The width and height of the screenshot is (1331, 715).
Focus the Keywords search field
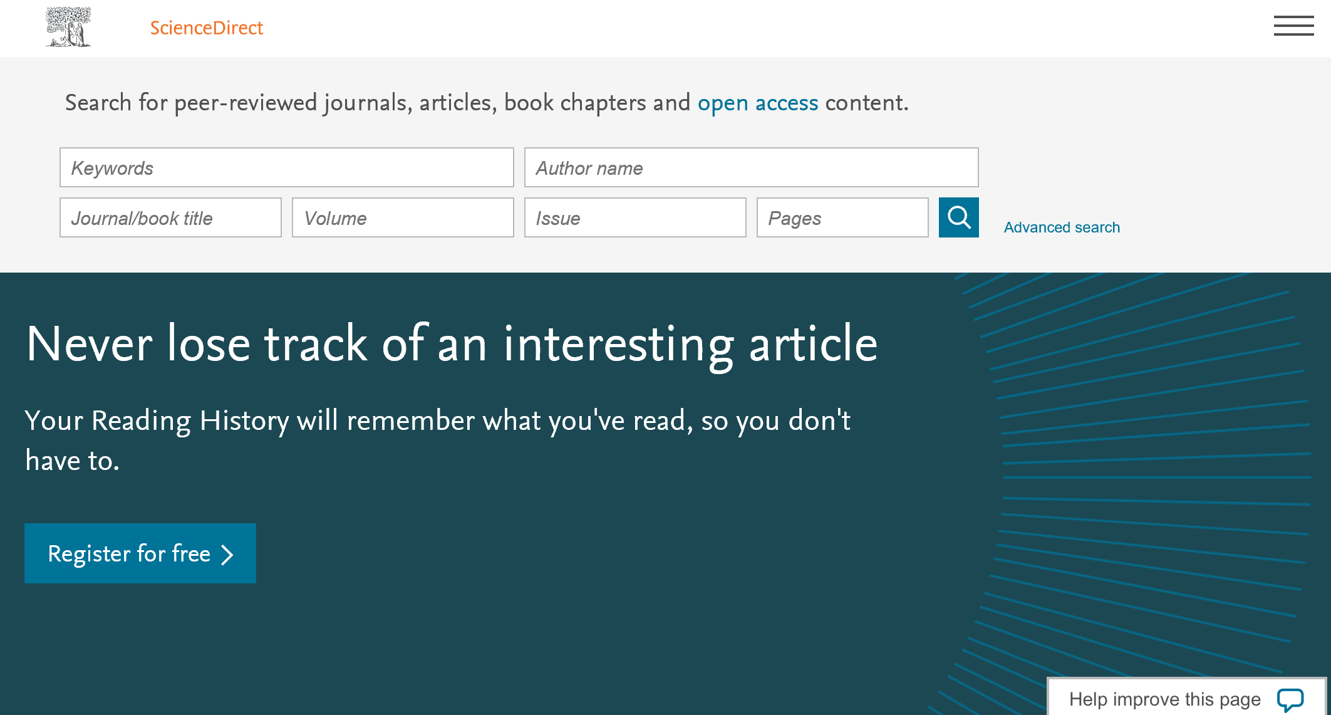click(287, 167)
